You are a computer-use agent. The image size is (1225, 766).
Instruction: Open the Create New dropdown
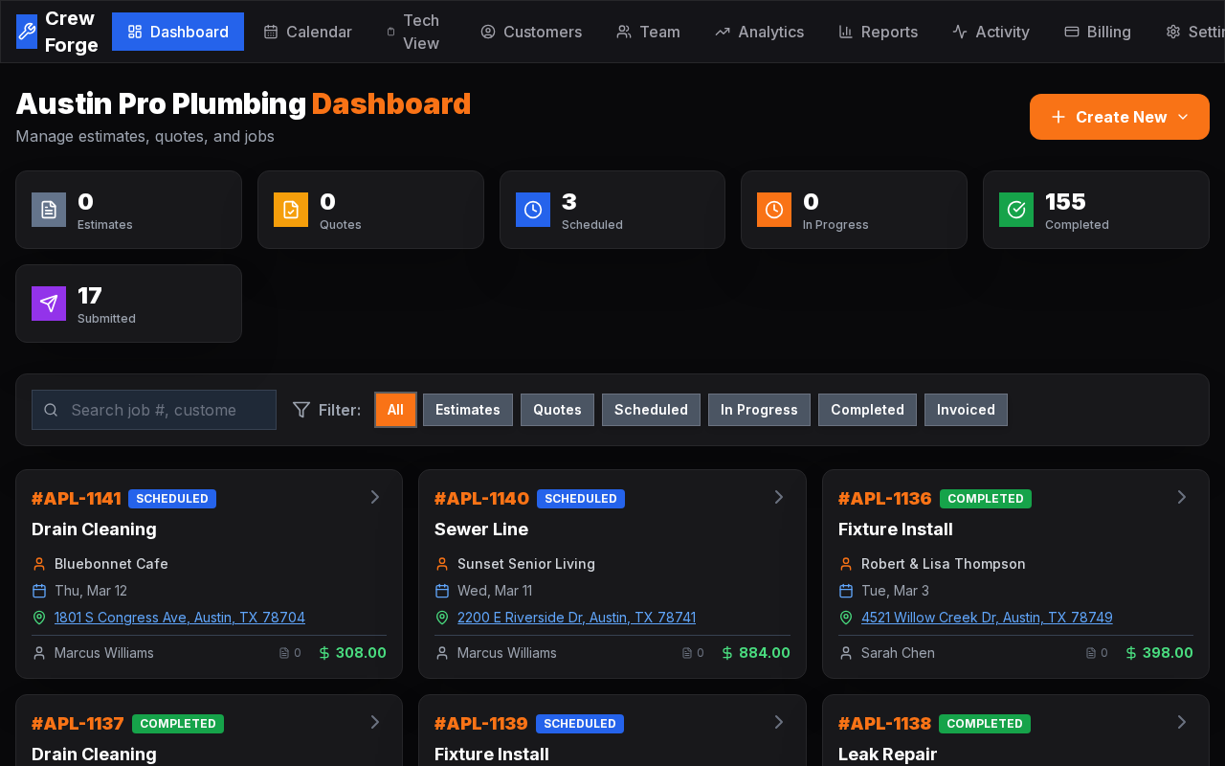pyautogui.click(x=1119, y=117)
